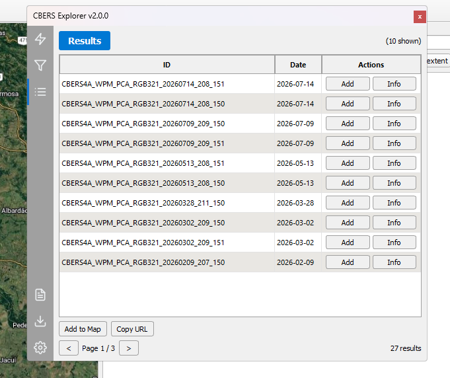View Info for scene 20260302_209_151
The width and height of the screenshot is (450, 378).
(394, 243)
